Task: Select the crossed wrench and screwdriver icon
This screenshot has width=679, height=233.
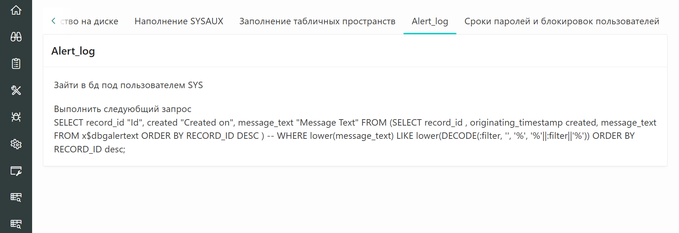Action: tap(16, 90)
